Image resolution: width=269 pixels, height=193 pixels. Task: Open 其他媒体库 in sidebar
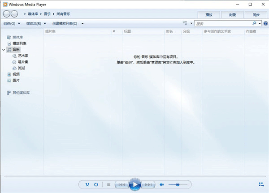click(21, 93)
